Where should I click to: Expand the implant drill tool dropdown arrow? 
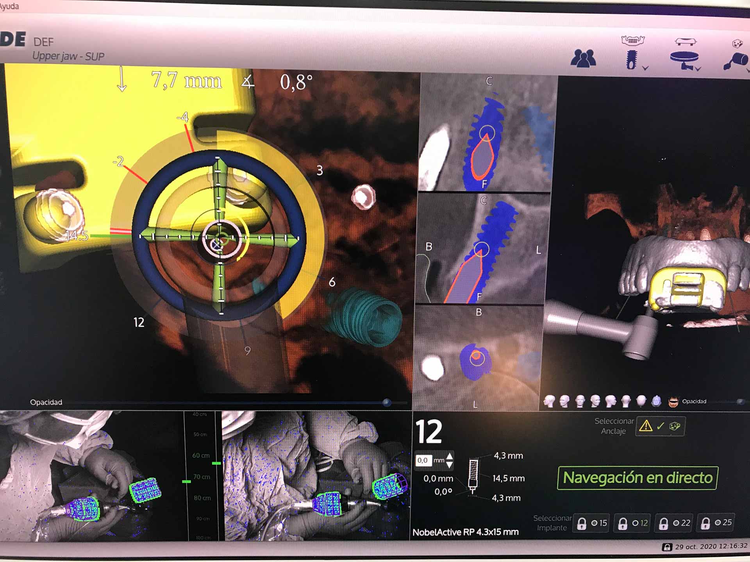(x=645, y=68)
